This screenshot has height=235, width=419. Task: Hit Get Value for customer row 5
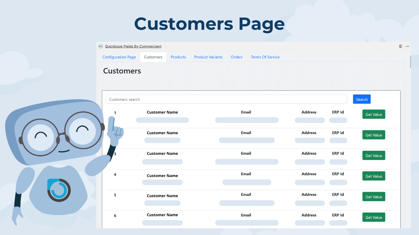[374, 197]
